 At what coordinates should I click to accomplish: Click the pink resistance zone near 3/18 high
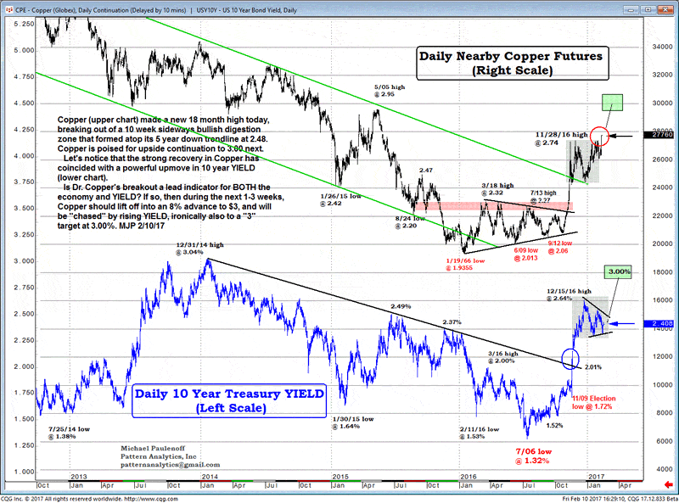pyautogui.click(x=493, y=206)
